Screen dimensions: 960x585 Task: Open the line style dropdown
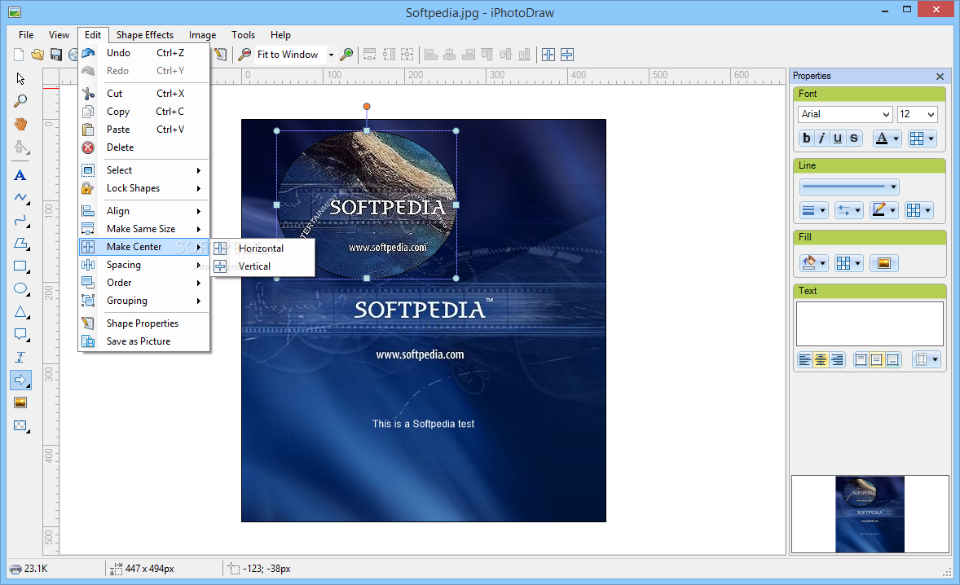849,187
